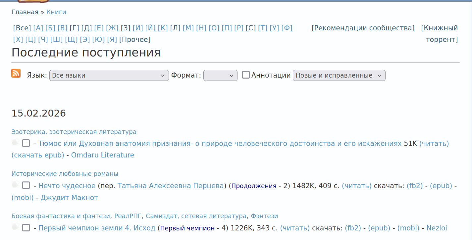Select letter [М] in the alphabet index
This screenshot has height=240, width=472.
coord(188,28)
